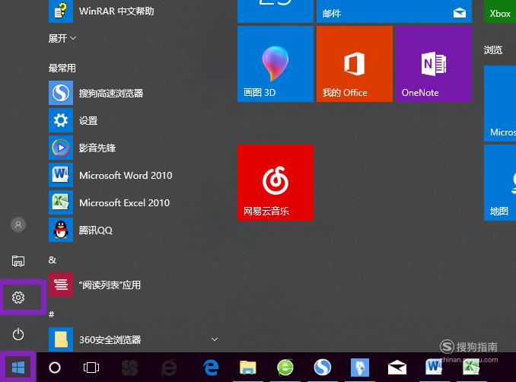The height and width of the screenshot is (382, 516).
Task: Open Cortana search circle on taskbar
Action: pyautogui.click(x=55, y=368)
